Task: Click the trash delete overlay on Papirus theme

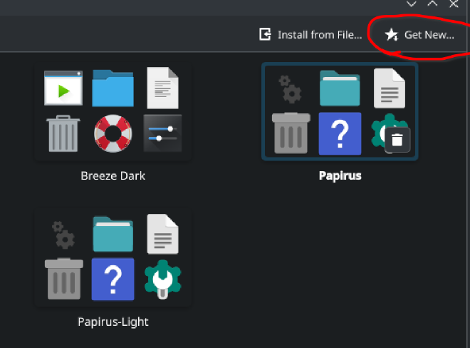Action: 397,140
